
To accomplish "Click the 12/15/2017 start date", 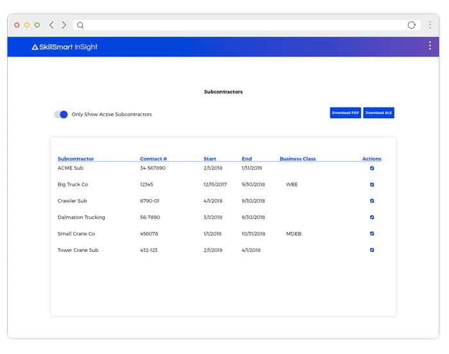I will [x=215, y=184].
